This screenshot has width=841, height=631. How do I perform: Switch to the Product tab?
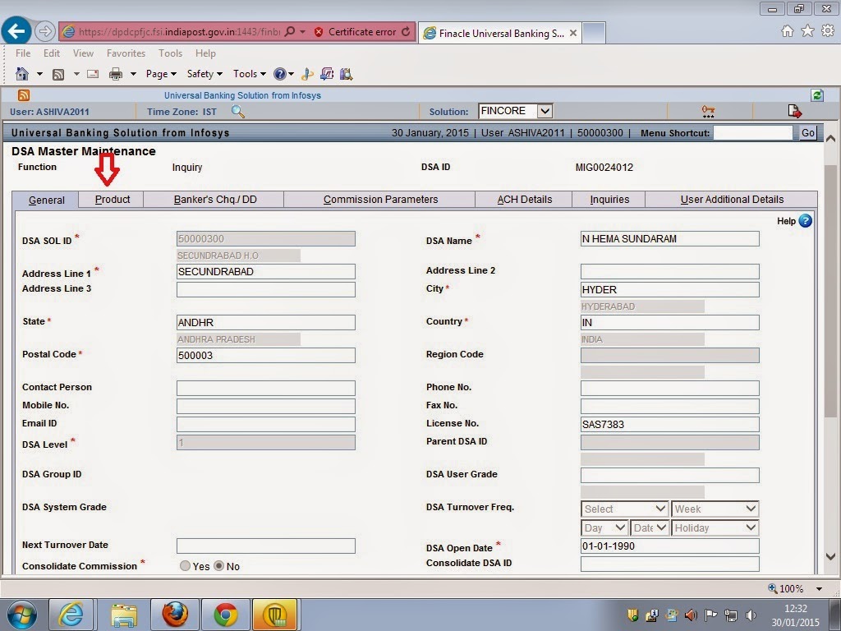pyautogui.click(x=112, y=200)
